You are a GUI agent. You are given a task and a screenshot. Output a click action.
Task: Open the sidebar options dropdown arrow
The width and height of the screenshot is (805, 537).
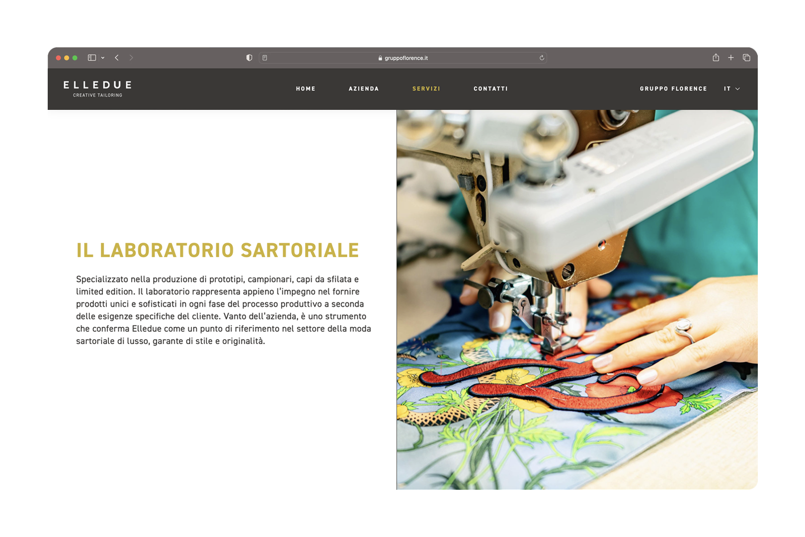click(x=103, y=58)
